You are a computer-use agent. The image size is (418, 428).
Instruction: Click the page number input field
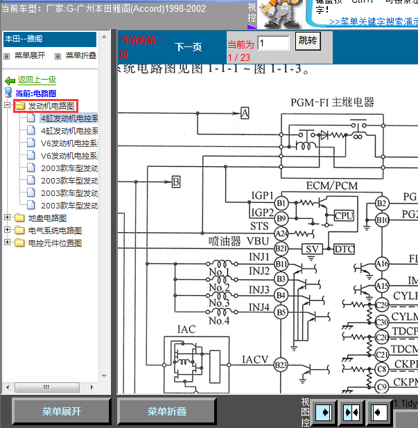pos(274,43)
